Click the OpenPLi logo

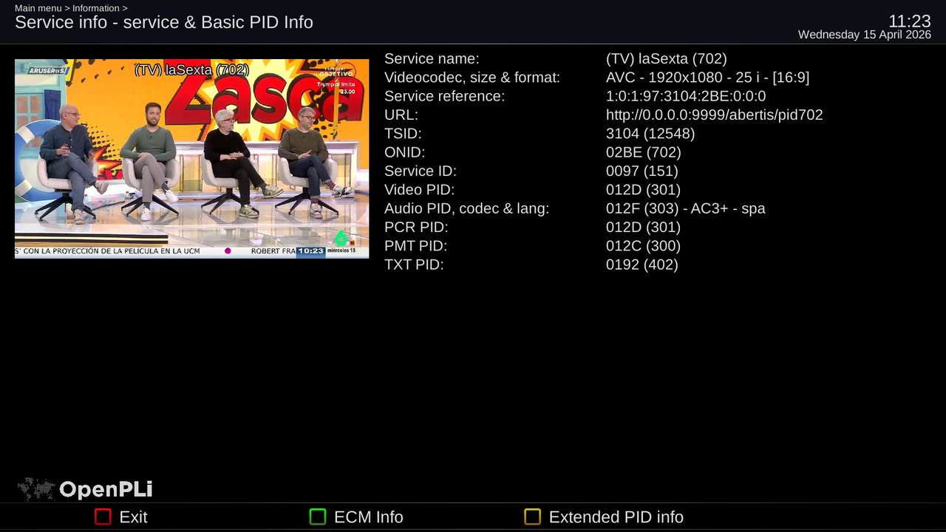[85, 489]
